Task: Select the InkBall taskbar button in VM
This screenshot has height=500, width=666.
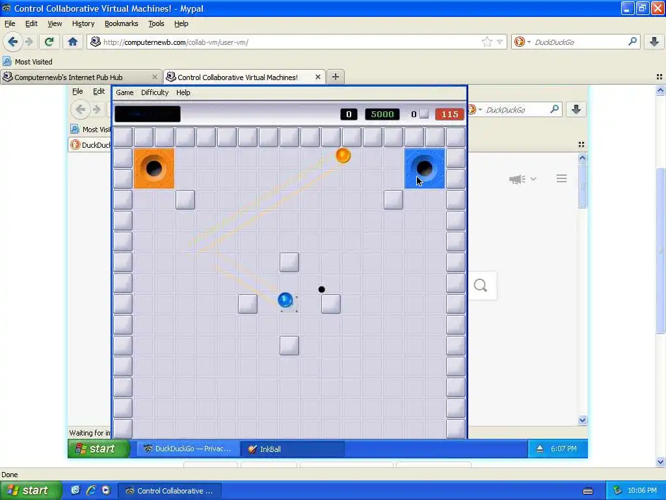Action: [292, 449]
